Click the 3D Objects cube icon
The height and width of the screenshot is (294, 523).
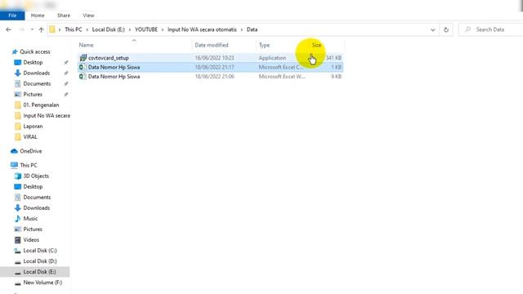(18, 176)
